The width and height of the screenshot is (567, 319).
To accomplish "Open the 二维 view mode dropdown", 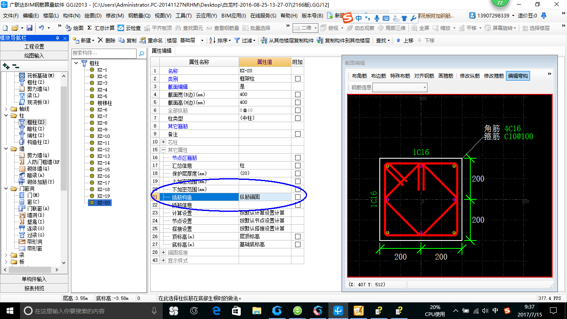I will pyautogui.click(x=305, y=28).
